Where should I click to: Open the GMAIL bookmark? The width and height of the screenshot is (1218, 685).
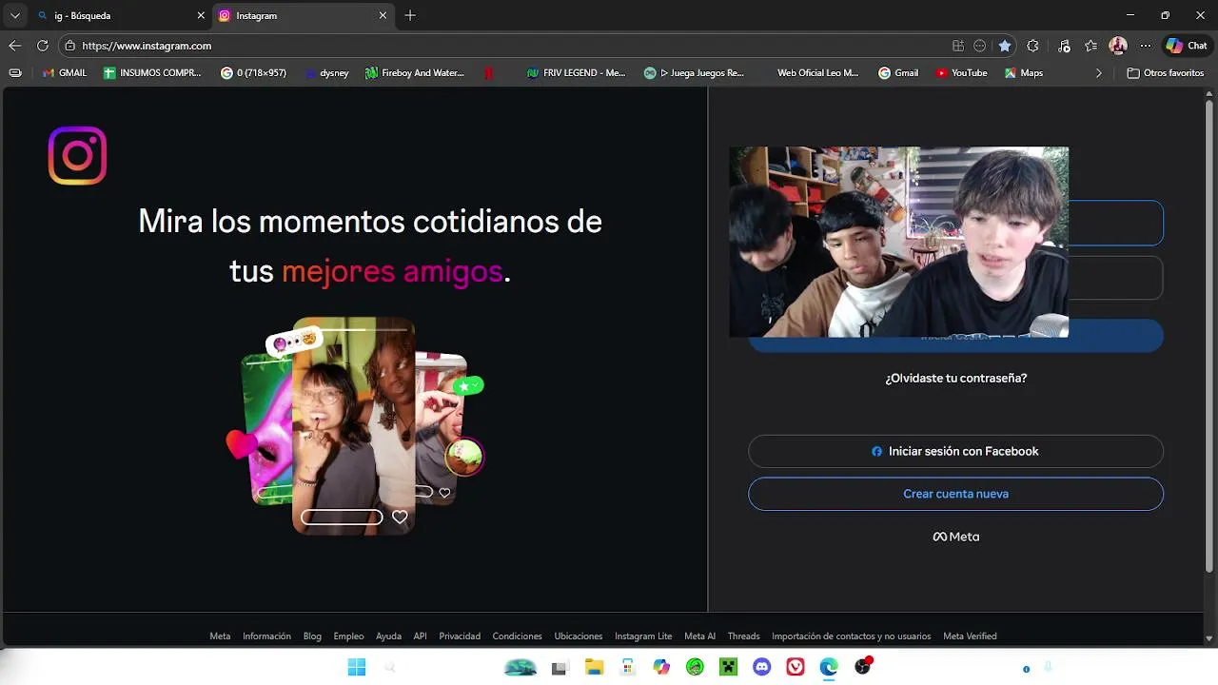tap(65, 73)
